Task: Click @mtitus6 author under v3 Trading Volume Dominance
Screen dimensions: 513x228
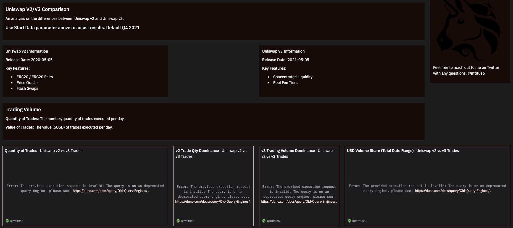Action: [x=273, y=221]
